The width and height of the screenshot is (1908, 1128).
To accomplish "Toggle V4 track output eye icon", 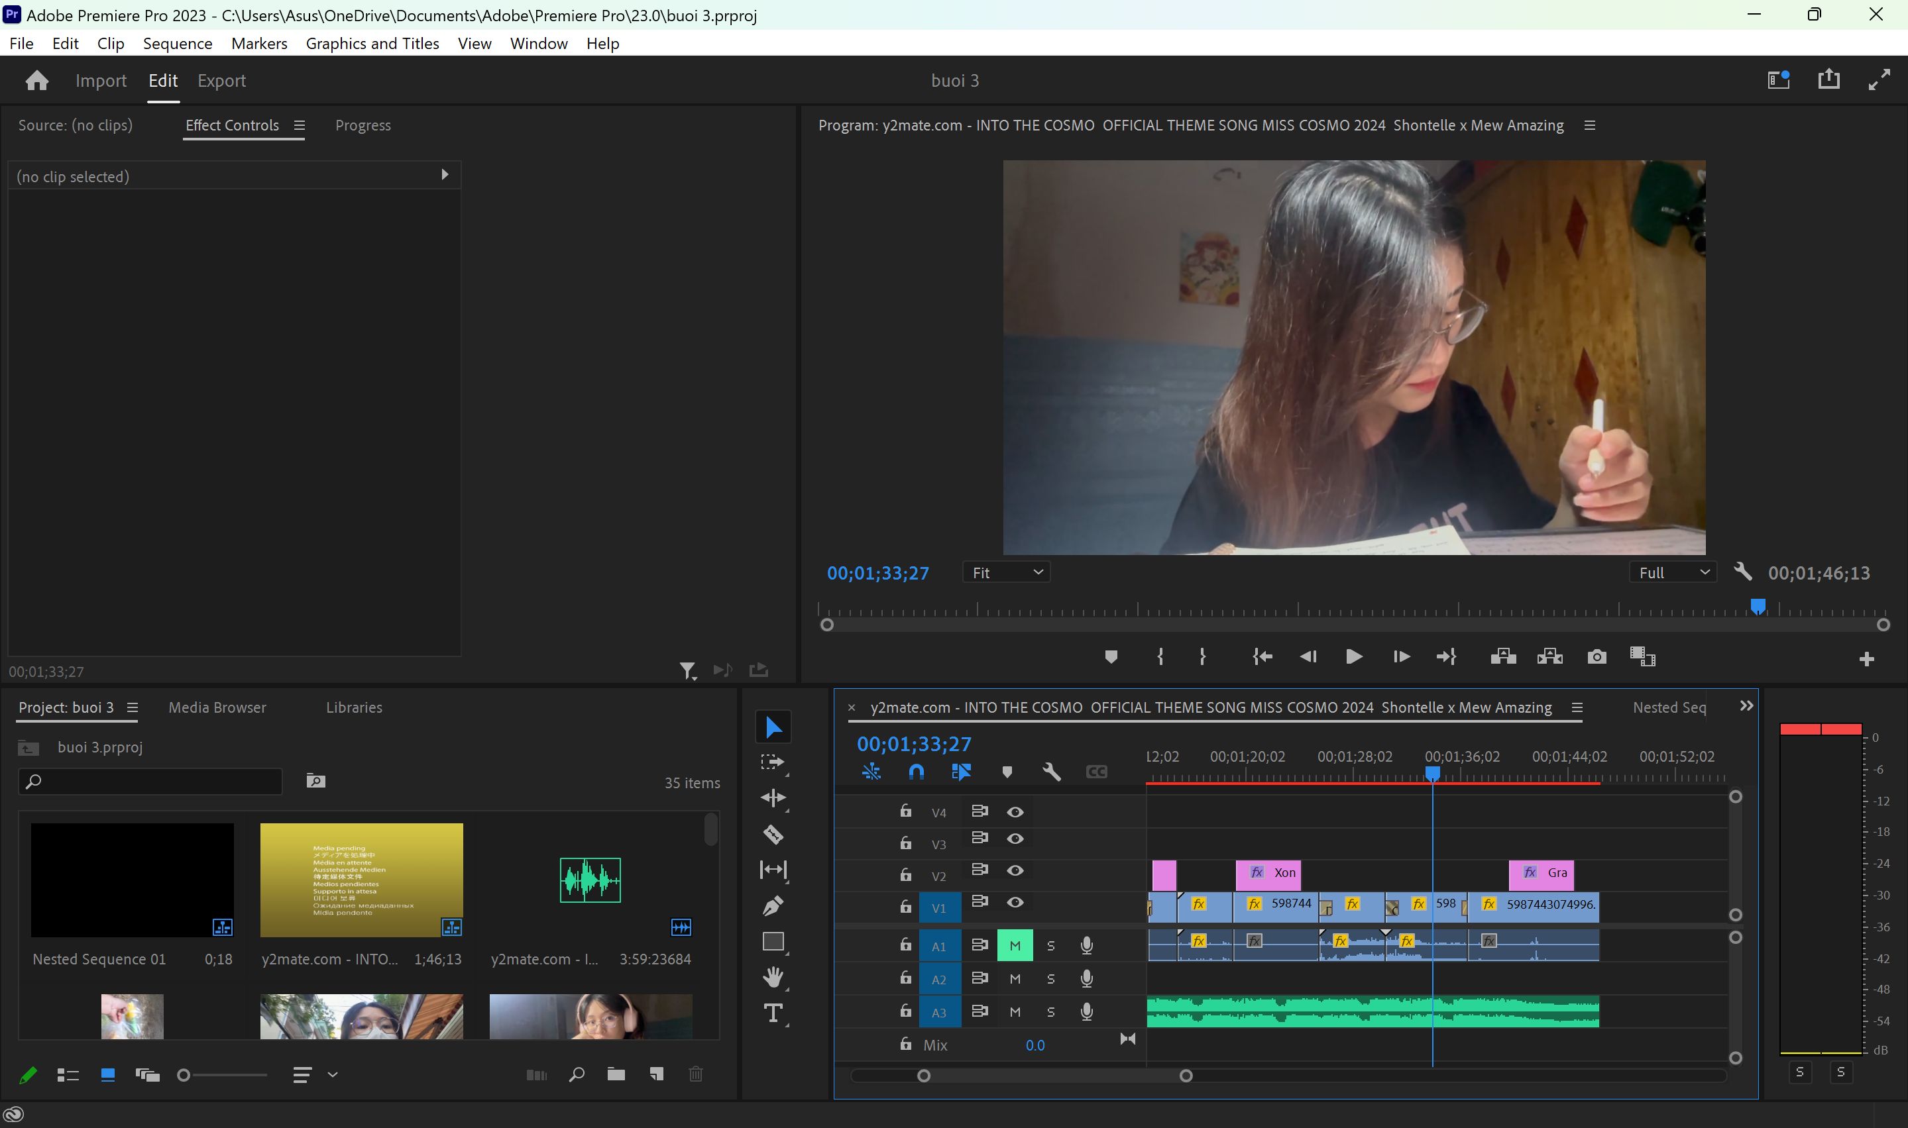I will [1015, 812].
